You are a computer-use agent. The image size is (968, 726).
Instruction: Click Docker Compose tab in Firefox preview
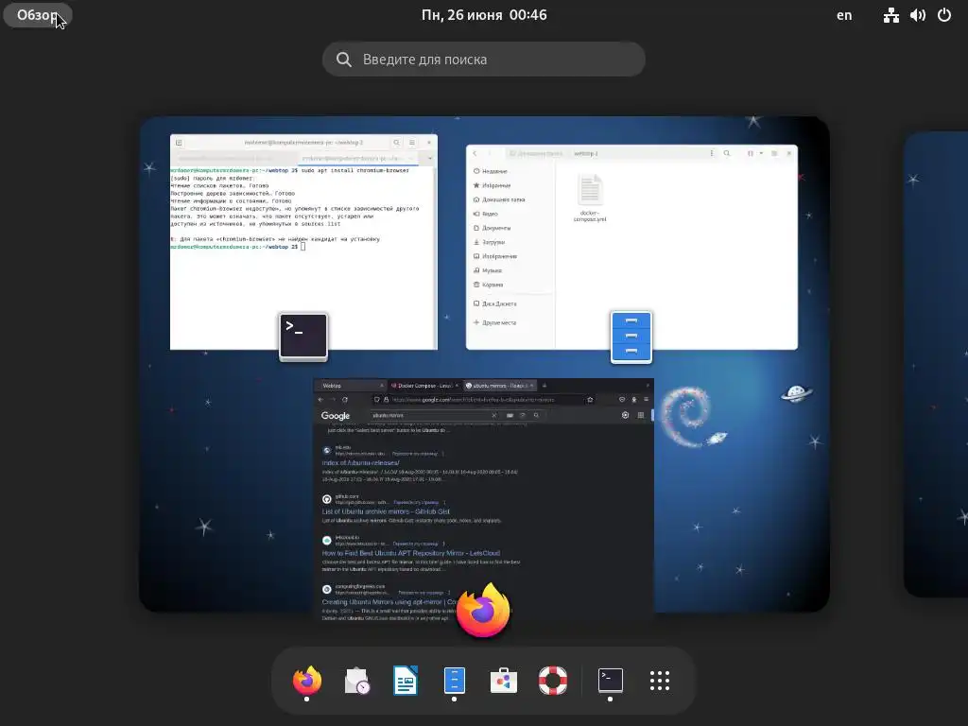[x=424, y=386]
